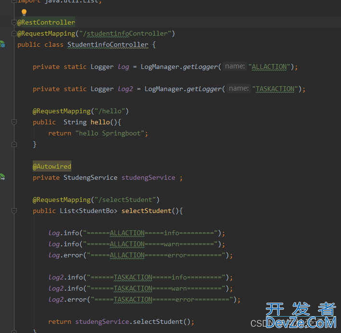Place cursor on the @RestController annotation
The image size is (341, 333).
[x=46, y=22]
